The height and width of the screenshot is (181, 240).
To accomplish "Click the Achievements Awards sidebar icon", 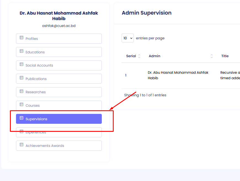I will pyautogui.click(x=22, y=145).
